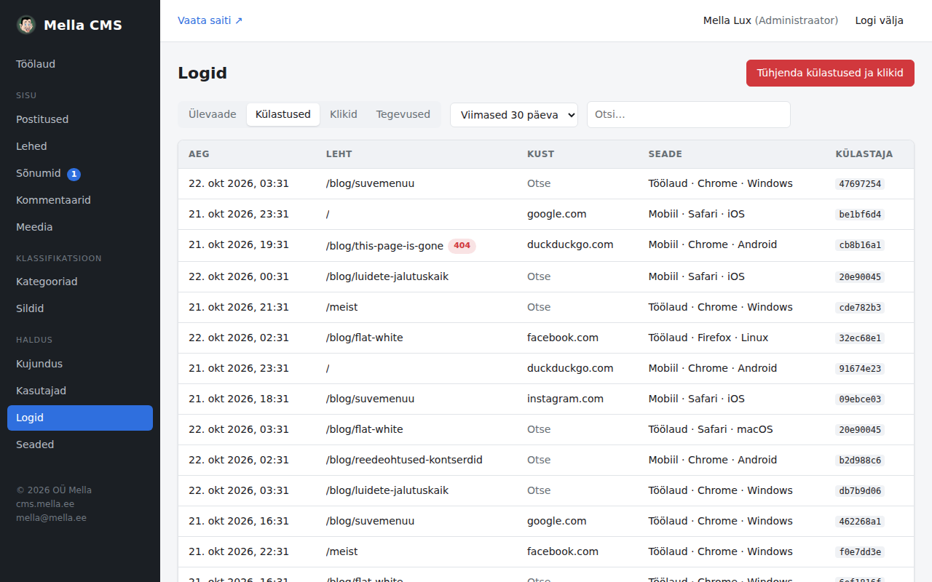Open Kasutajad in sidebar
This screenshot has width=932, height=582.
point(80,391)
